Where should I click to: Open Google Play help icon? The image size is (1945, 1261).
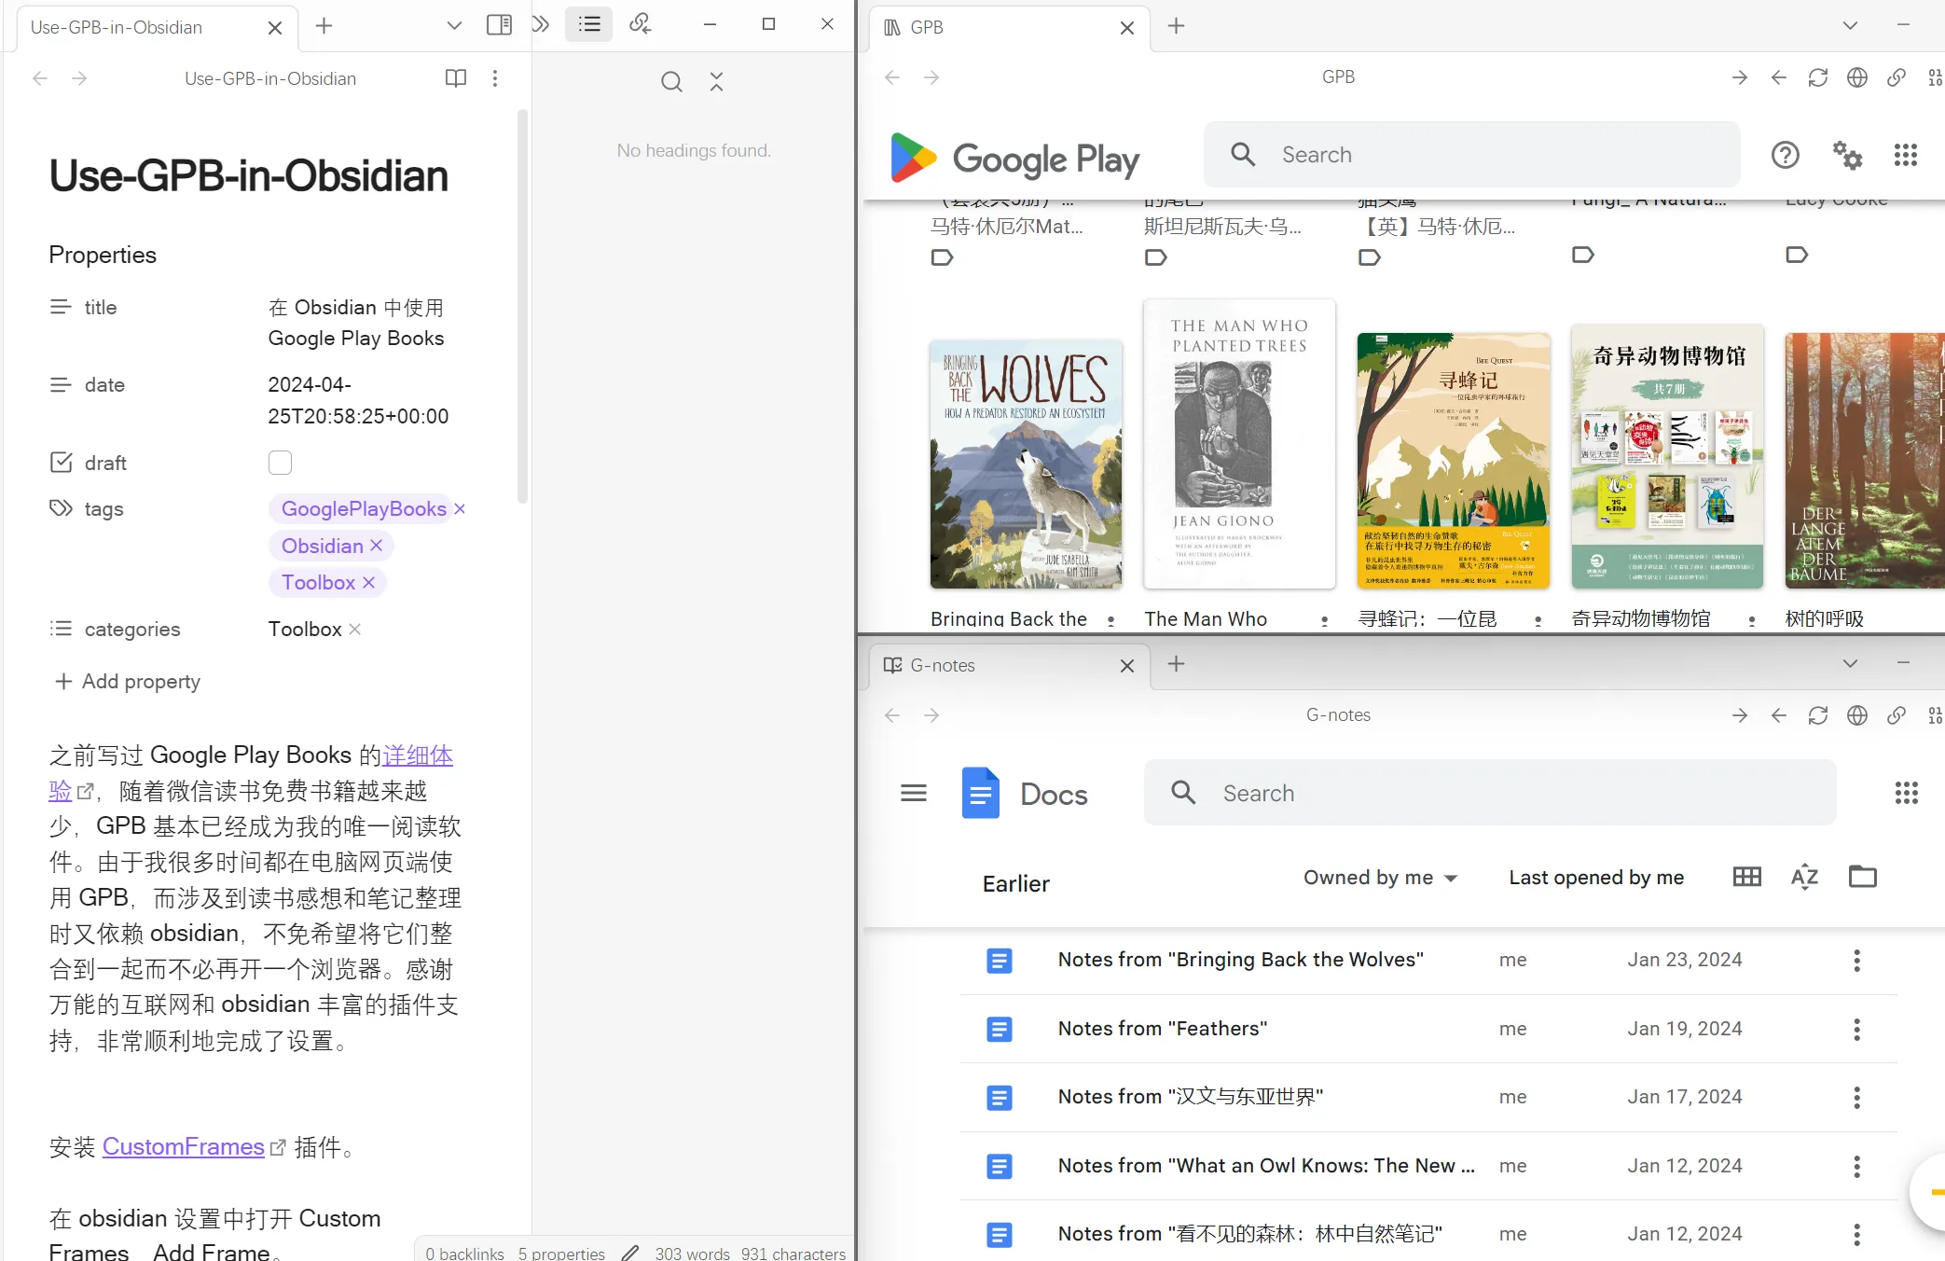1785,155
